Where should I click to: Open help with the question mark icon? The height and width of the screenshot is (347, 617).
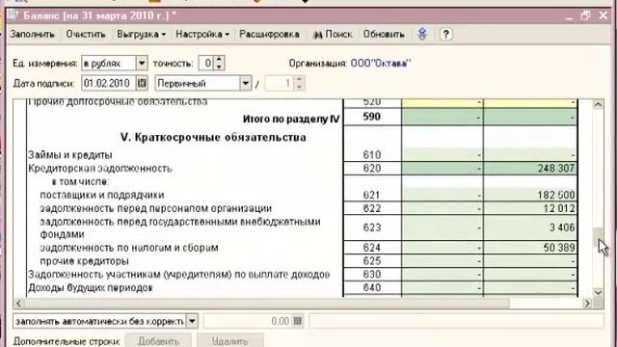[445, 35]
